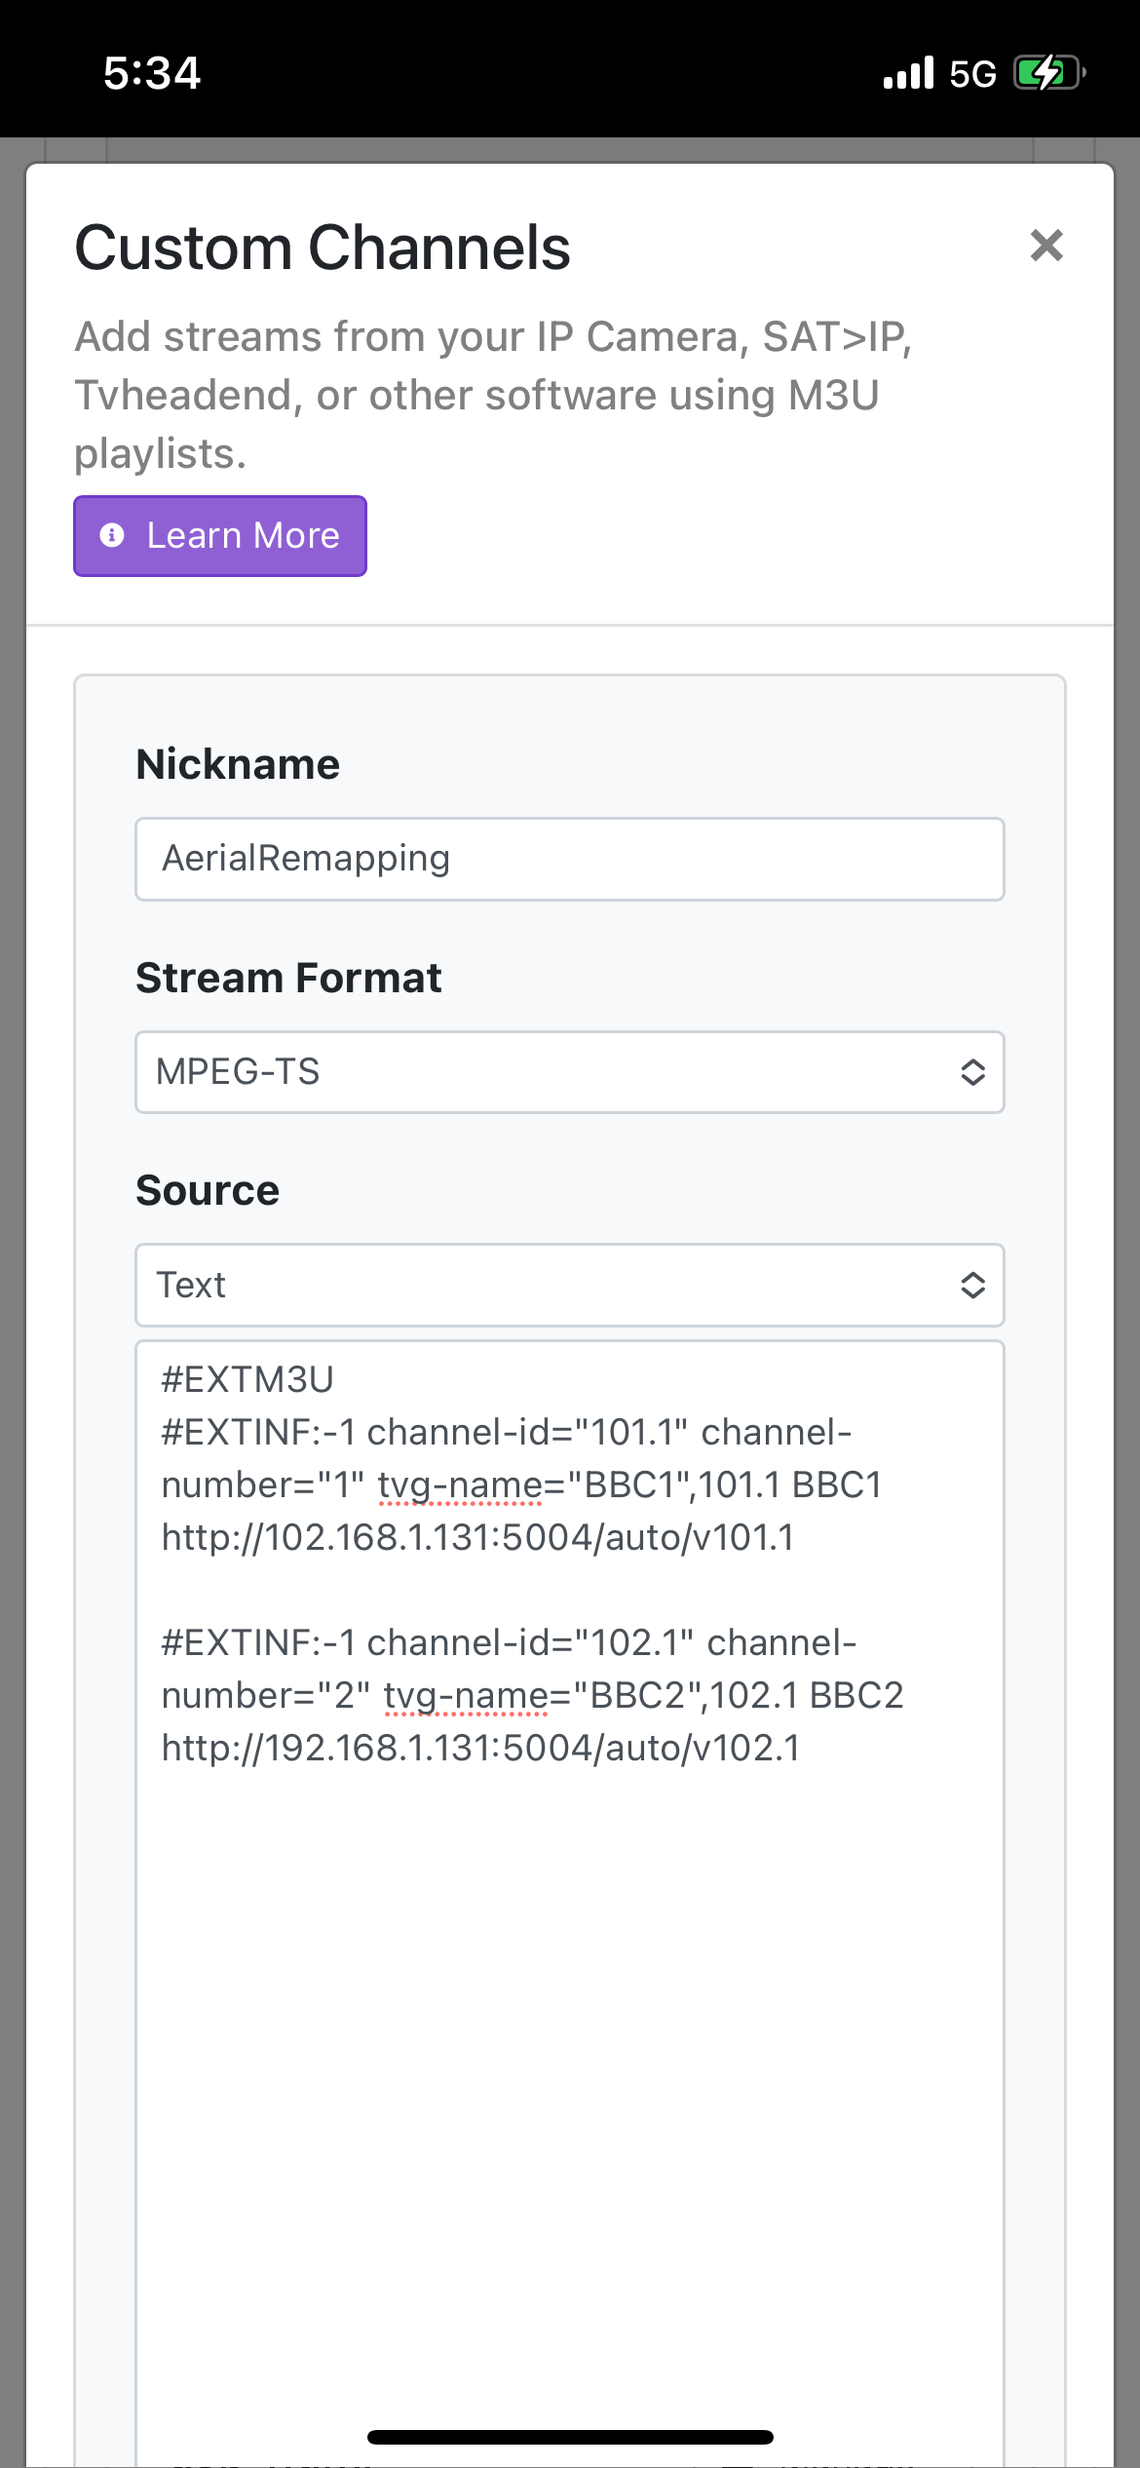The height and width of the screenshot is (2468, 1140).
Task: Tap the 5G network indicator
Action: click(972, 74)
